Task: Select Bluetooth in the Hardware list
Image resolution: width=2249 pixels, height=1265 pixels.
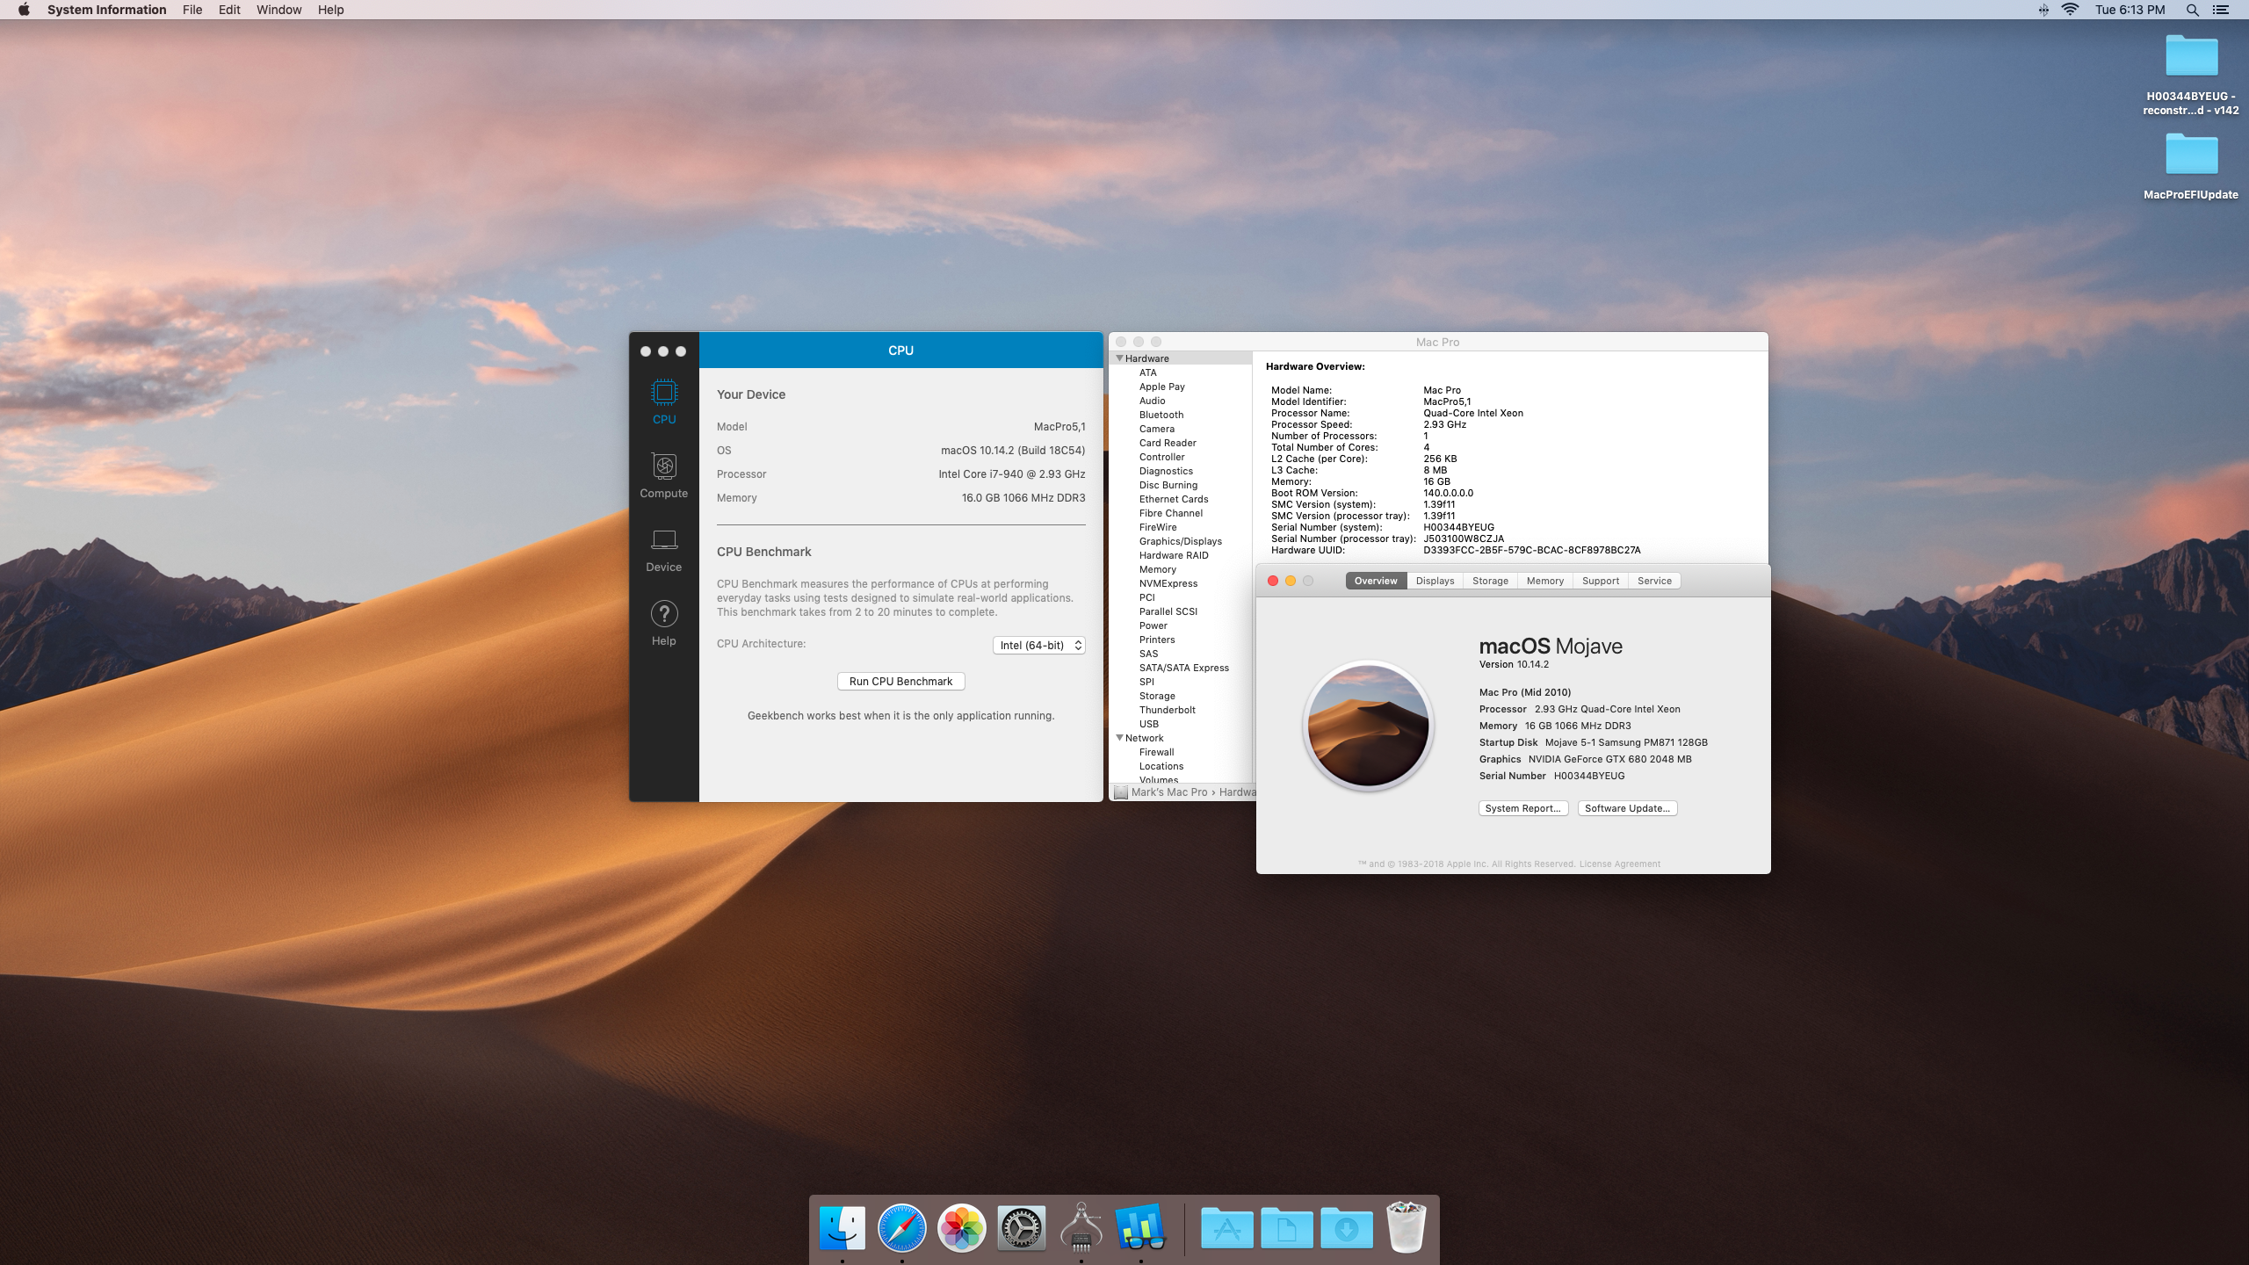Action: click(1161, 415)
